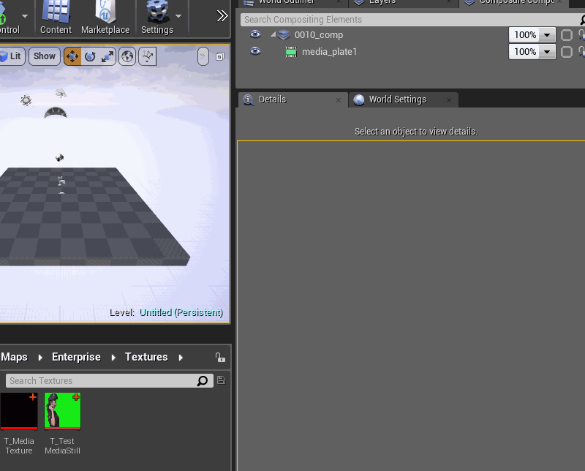Select the rotate gizmo tool
Image resolution: width=585 pixels, height=471 pixels.
90,56
